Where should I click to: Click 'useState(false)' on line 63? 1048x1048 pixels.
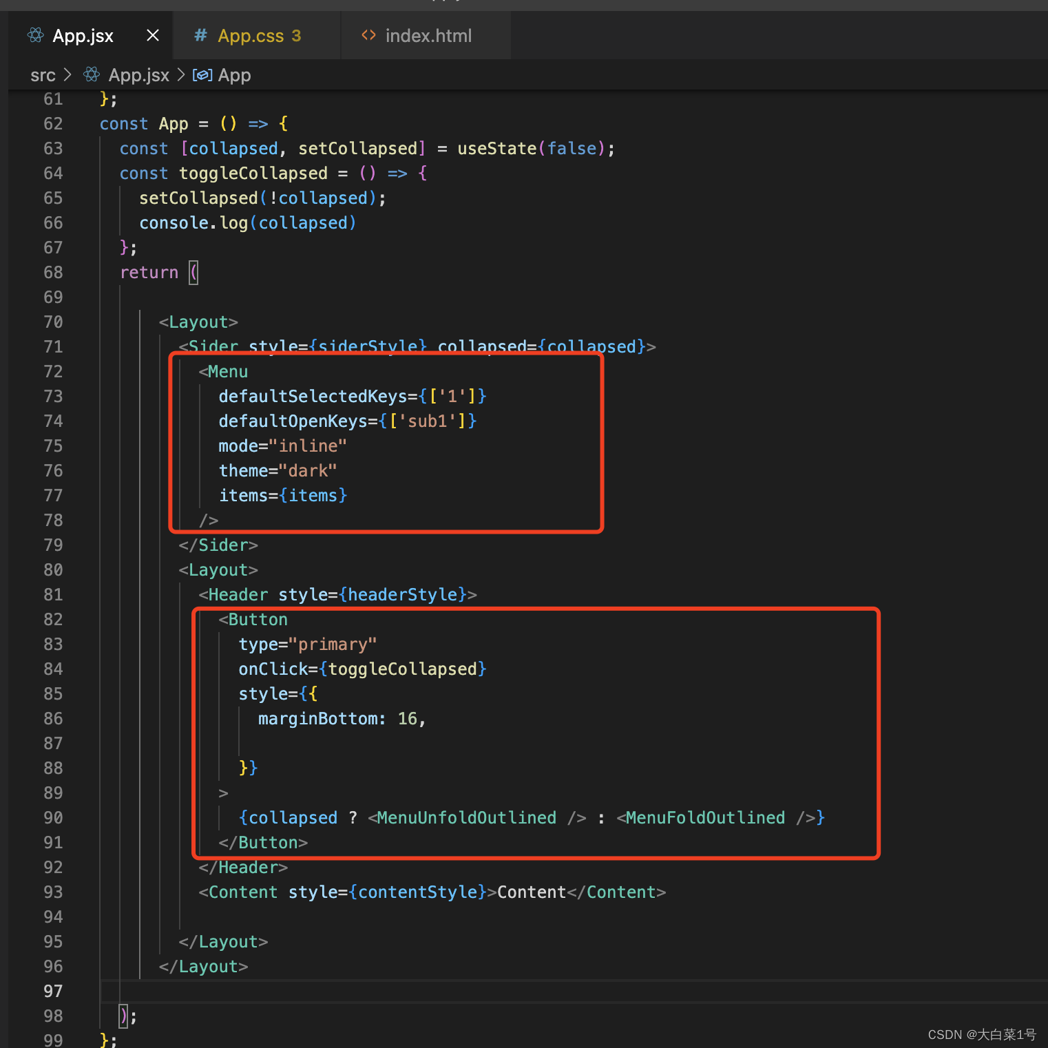click(531, 149)
